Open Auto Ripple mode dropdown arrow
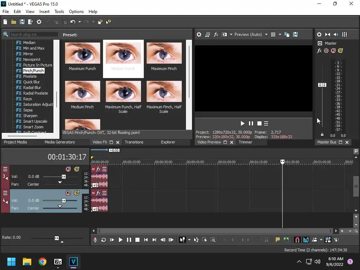The height and width of the screenshot is (270, 360). click(x=321, y=240)
